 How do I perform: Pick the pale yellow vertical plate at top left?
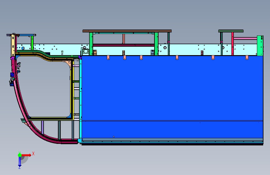click(x=13, y=45)
